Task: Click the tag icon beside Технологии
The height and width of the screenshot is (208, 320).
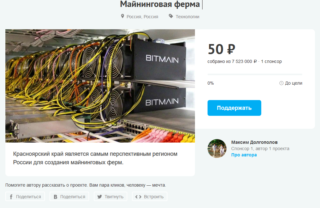Action: 171,16
